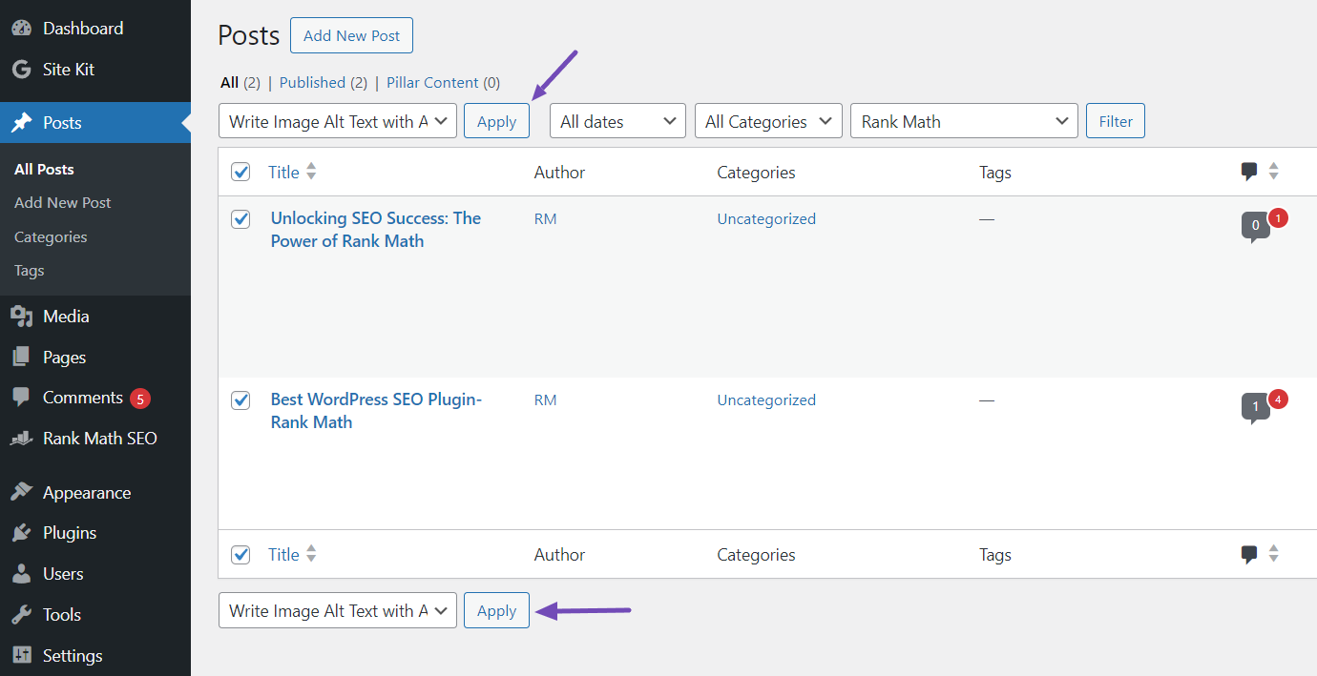Open Add New Post in sidebar
The height and width of the screenshot is (676, 1317).
click(63, 202)
